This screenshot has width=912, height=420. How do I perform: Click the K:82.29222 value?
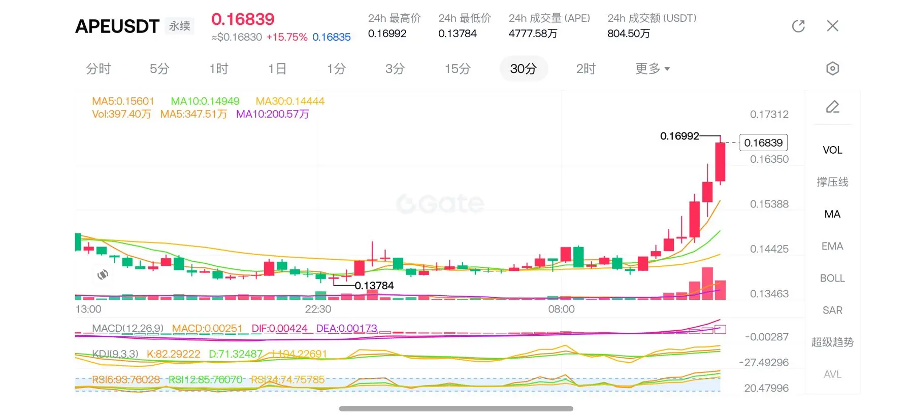tap(173, 354)
